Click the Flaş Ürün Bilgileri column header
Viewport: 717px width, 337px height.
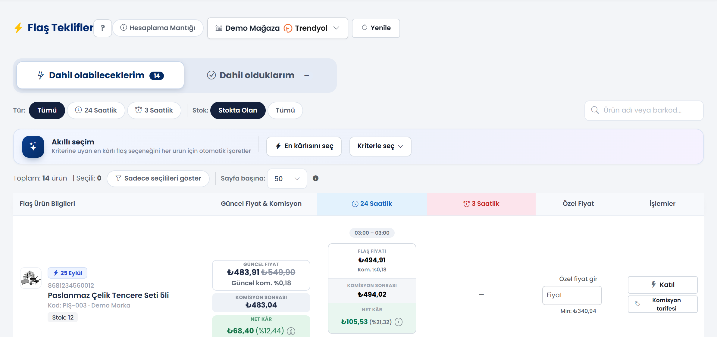(x=47, y=204)
